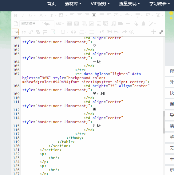The width and height of the screenshot is (174, 175).
Task: Click the Bold formatting icon
Action: point(16,15)
